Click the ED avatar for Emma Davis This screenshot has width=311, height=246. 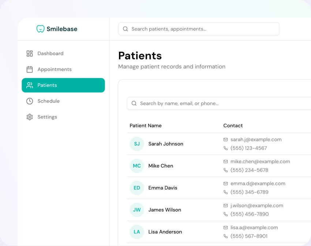click(137, 188)
